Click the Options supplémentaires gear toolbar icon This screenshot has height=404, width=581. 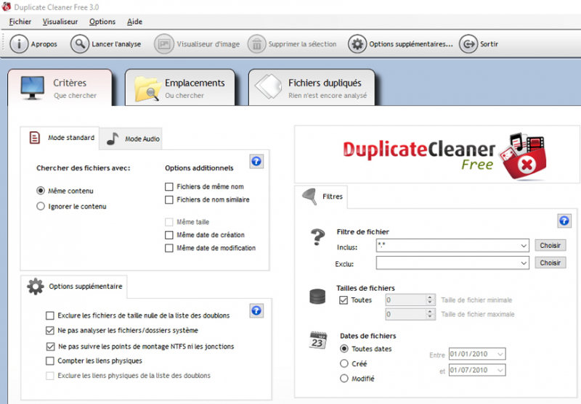[x=357, y=44]
